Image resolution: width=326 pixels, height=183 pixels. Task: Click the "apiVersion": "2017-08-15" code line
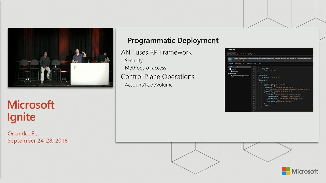pos(270,77)
